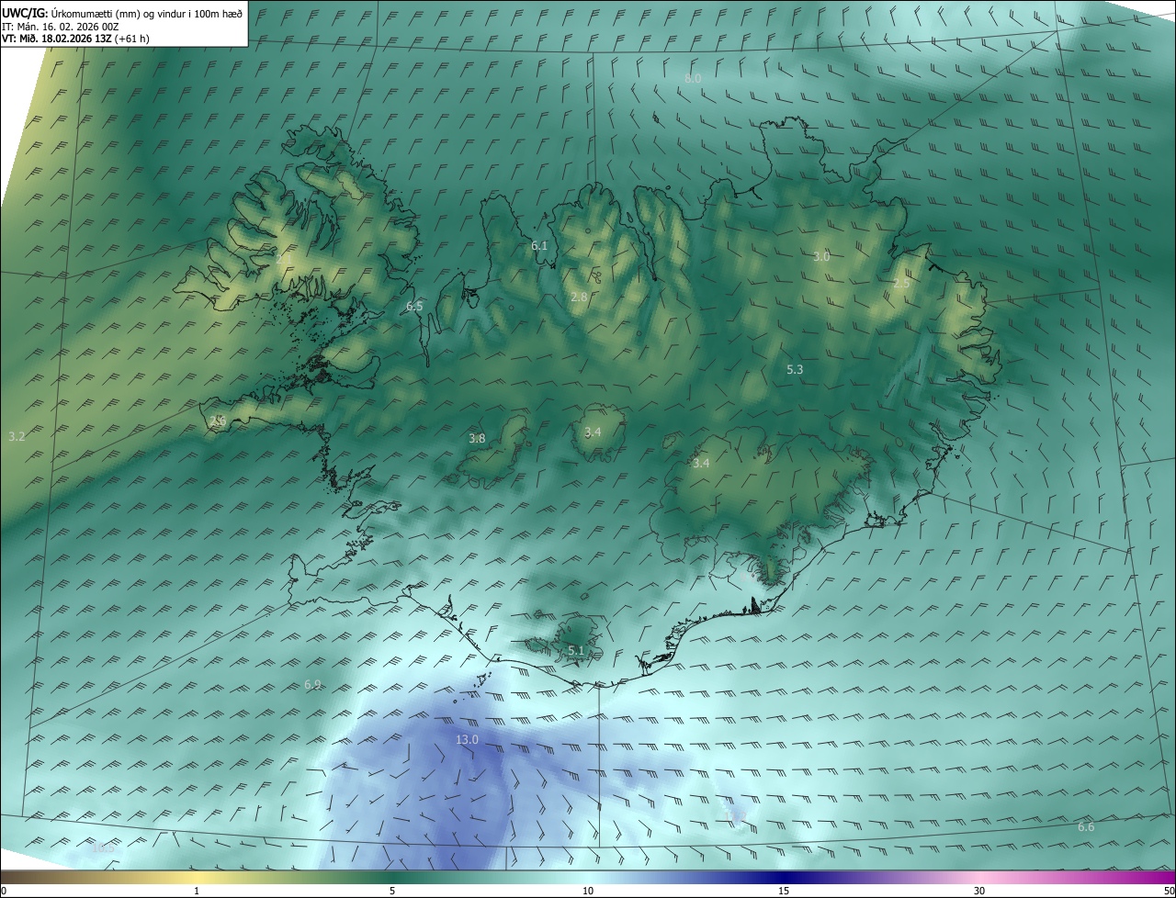Click the 6.1 value label
Viewport: 1176px width, 898px height.
pyautogui.click(x=539, y=245)
